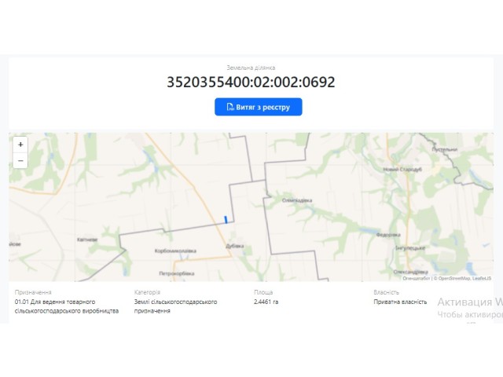503x377 pixels.
Task: Click the Інгулецьке label on map
Action: pos(410,248)
